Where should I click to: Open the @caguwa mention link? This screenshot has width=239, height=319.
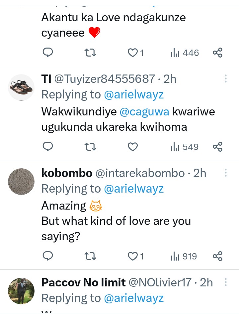[x=144, y=111]
